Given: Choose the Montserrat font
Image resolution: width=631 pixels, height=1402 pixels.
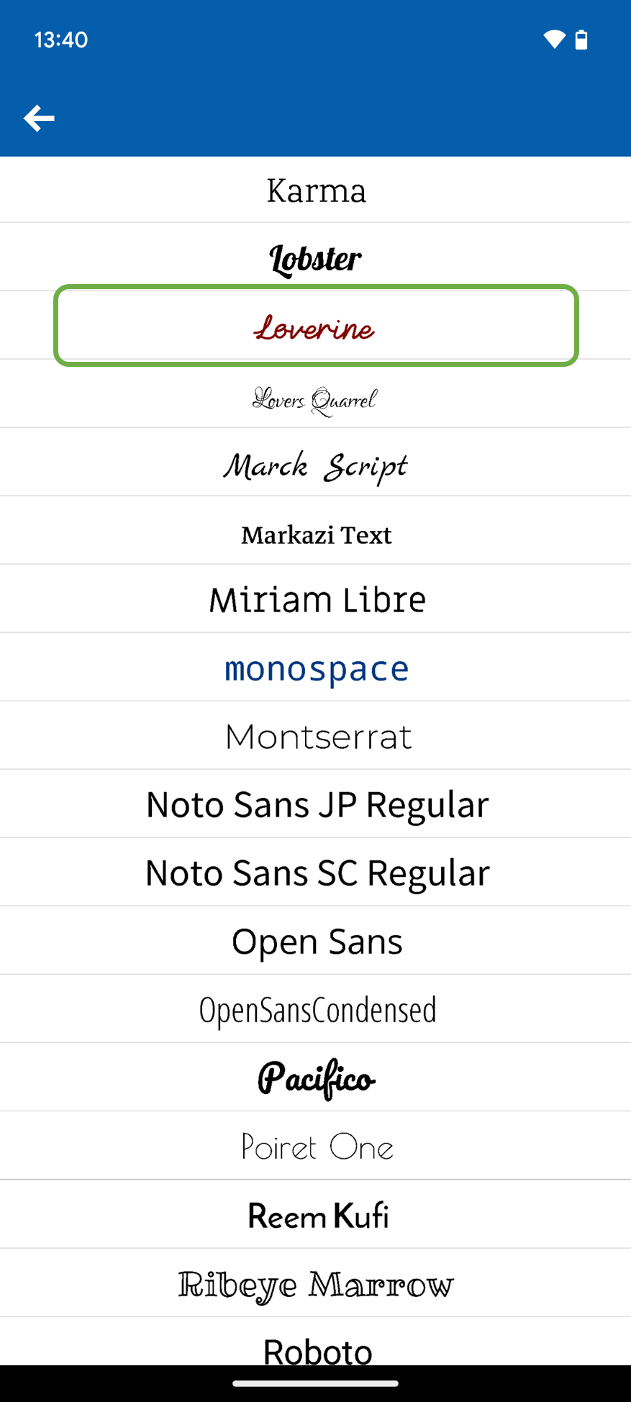Looking at the screenshot, I should (316, 737).
